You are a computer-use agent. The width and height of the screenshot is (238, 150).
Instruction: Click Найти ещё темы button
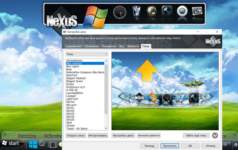[196, 135]
